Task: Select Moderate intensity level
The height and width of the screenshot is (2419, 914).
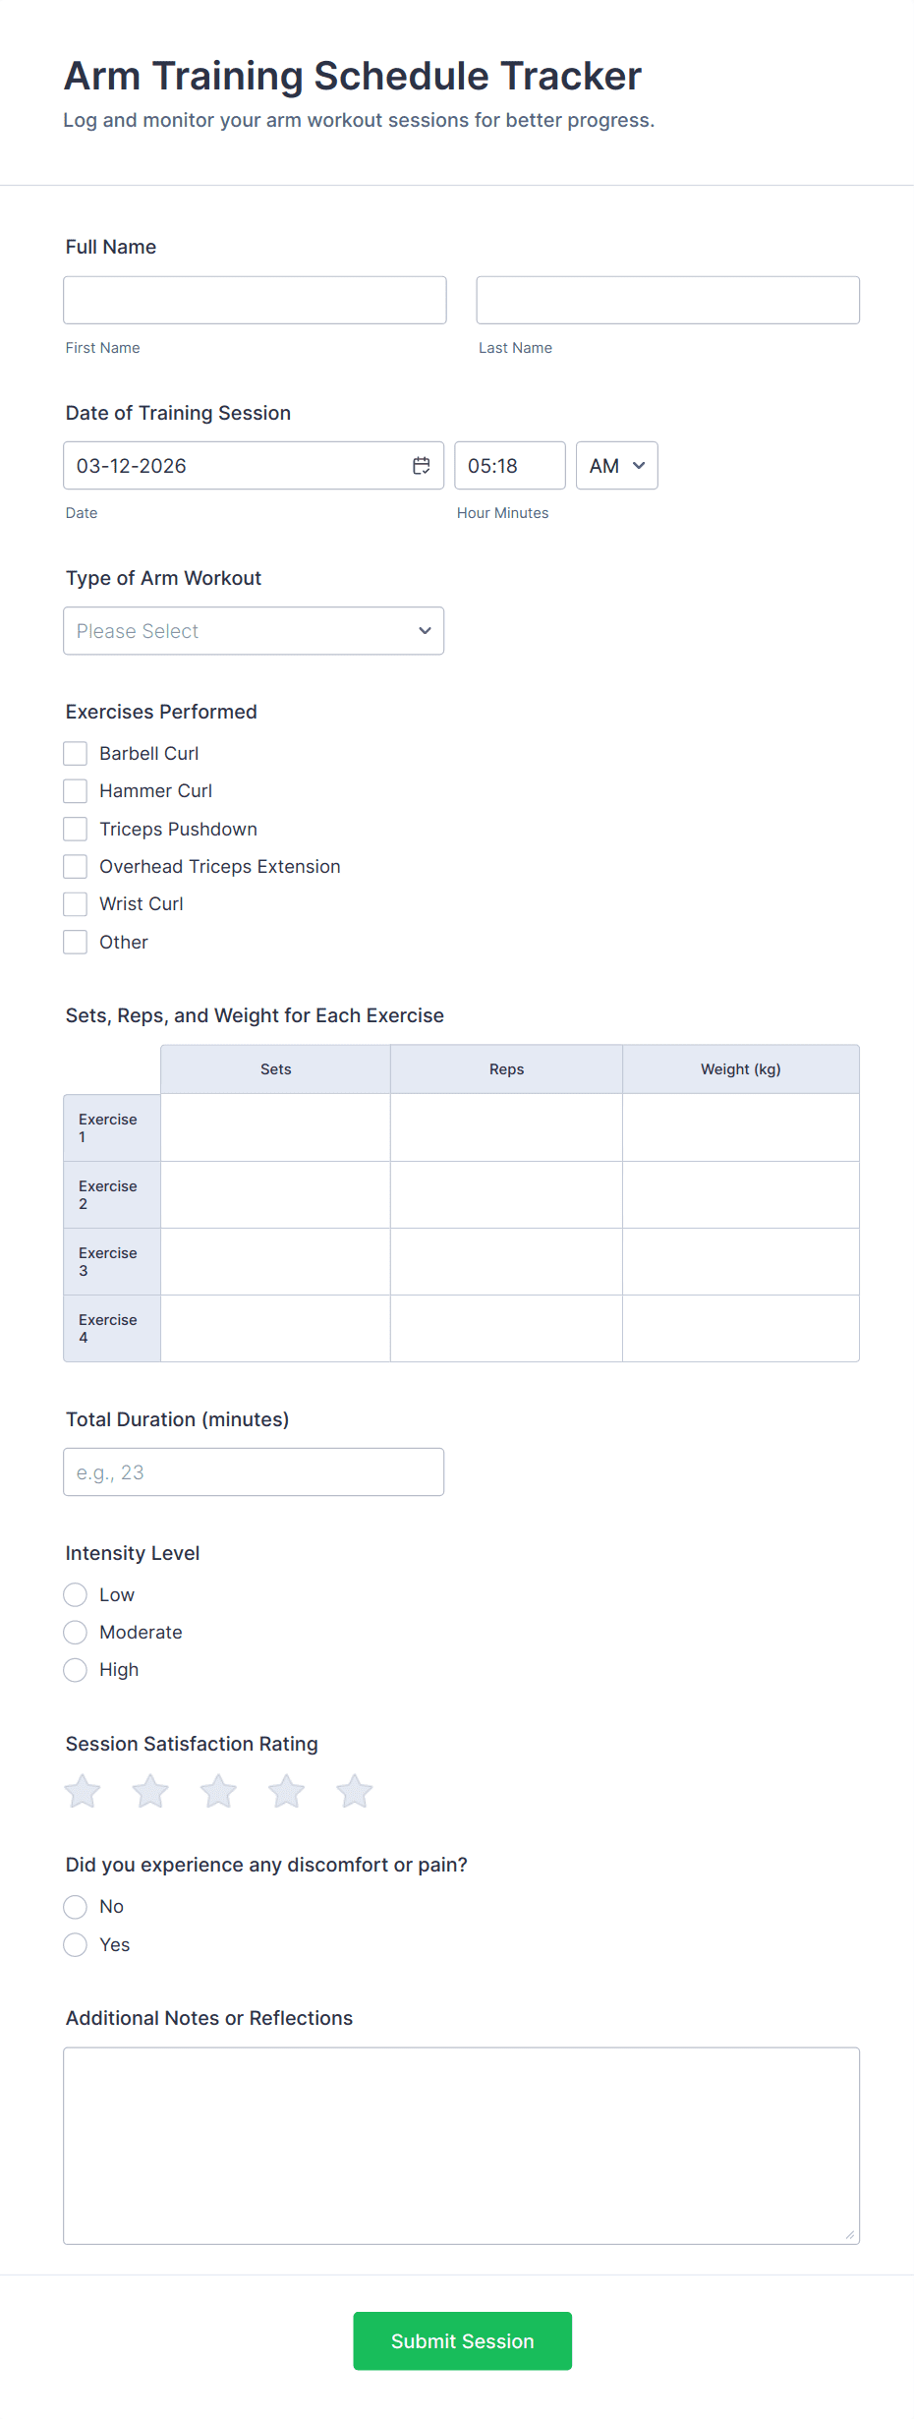Action: tap(76, 1633)
